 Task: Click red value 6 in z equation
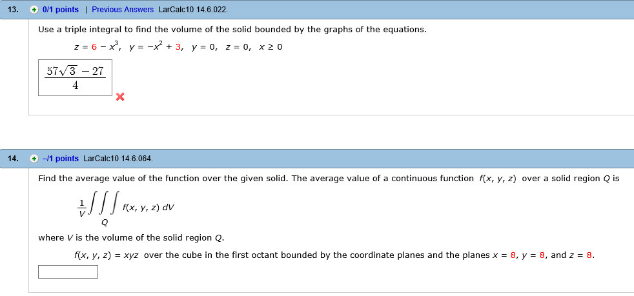click(94, 47)
